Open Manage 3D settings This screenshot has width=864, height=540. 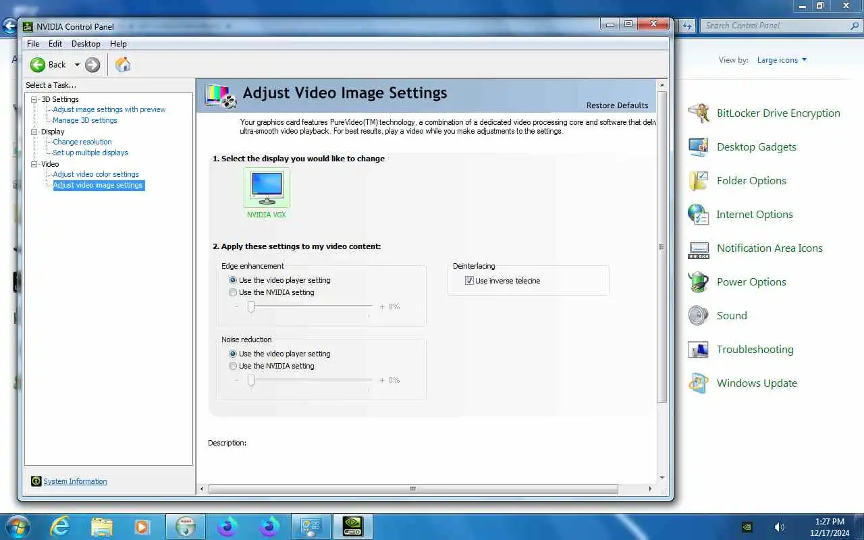point(85,120)
